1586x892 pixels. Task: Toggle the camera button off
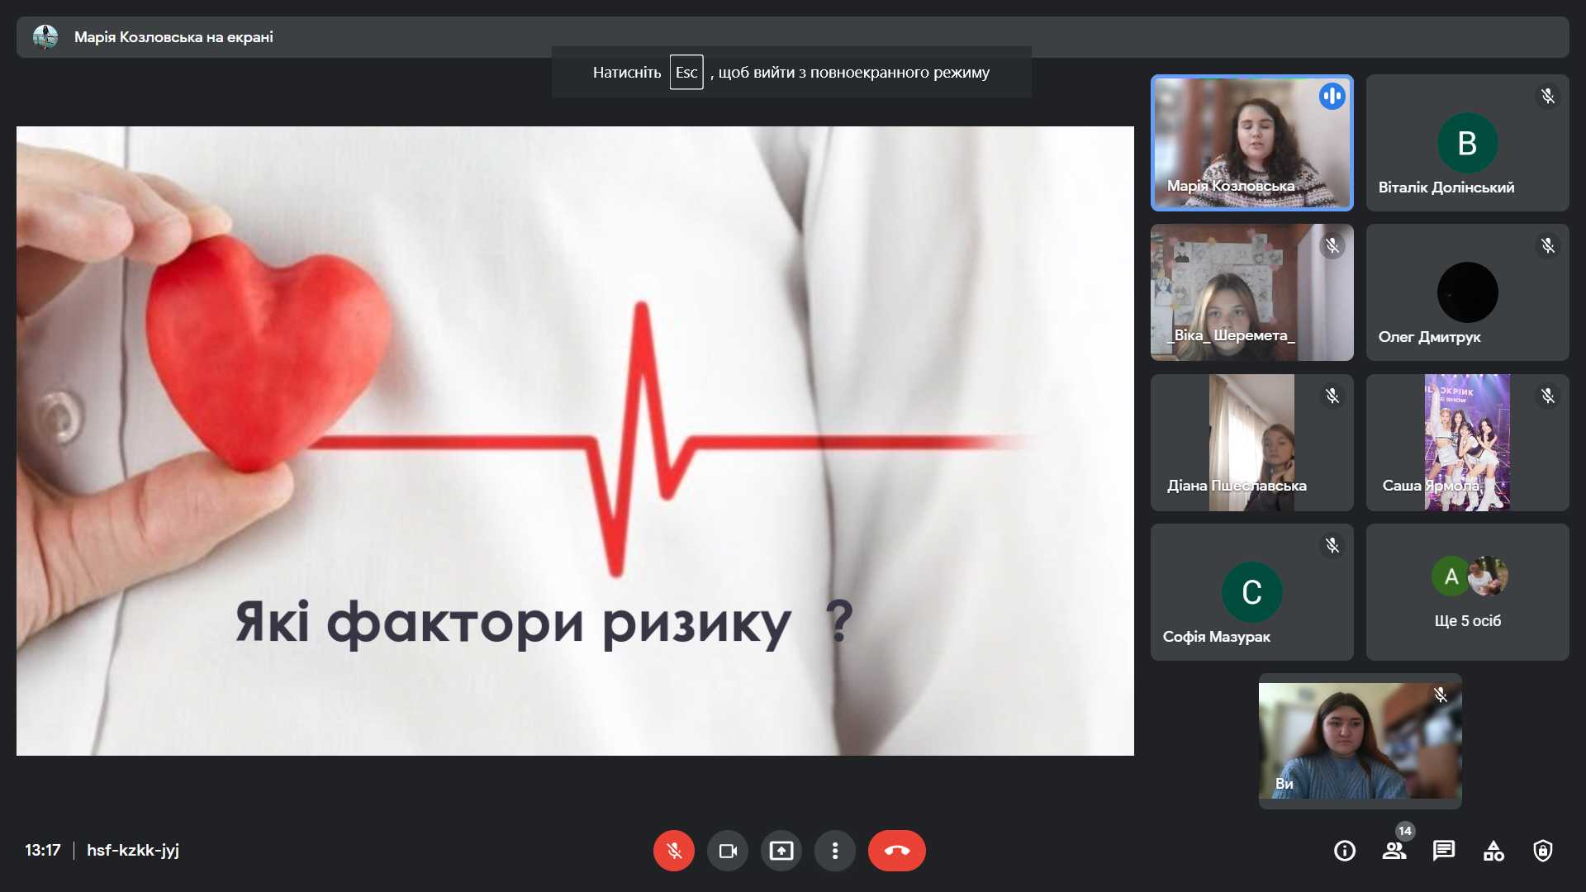point(727,851)
